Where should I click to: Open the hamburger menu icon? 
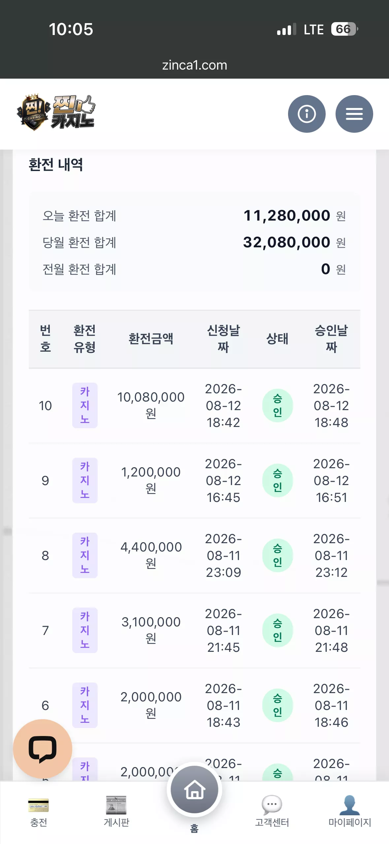[x=354, y=114]
